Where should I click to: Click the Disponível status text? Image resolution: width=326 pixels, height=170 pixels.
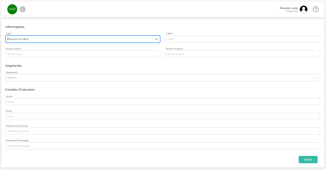pos(292,11)
